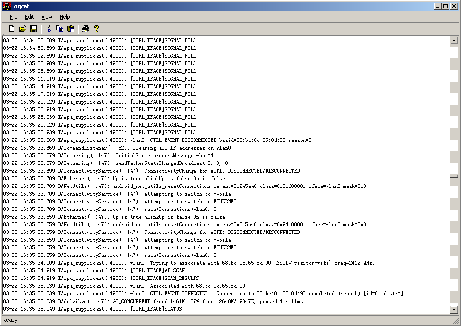Click the 16:35:33.859 'Attempting to switch to ETHERNET' line
The width and height of the screenshot is (461, 326).
[x=120, y=247]
